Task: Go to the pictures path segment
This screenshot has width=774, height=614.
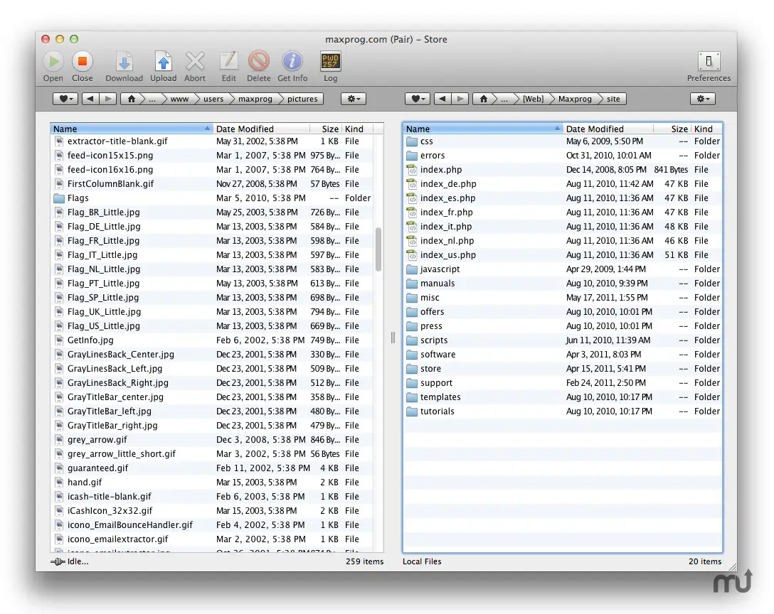Action: [x=302, y=99]
